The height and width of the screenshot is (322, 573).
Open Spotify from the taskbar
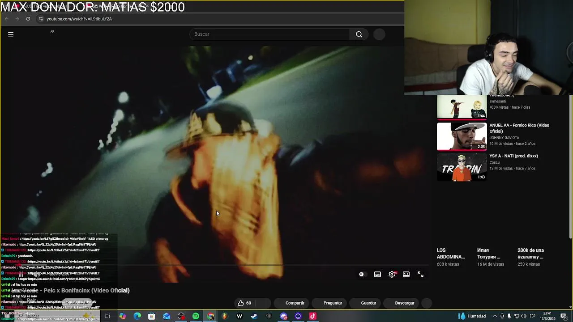point(196,316)
